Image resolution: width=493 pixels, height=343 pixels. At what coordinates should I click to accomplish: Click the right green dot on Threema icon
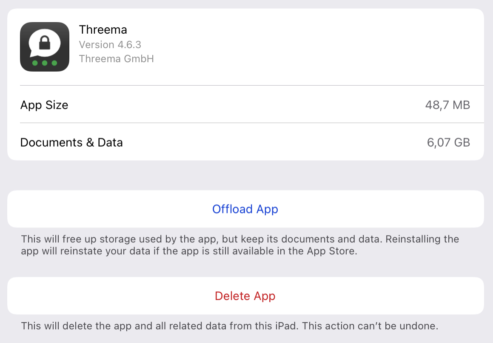click(54, 63)
